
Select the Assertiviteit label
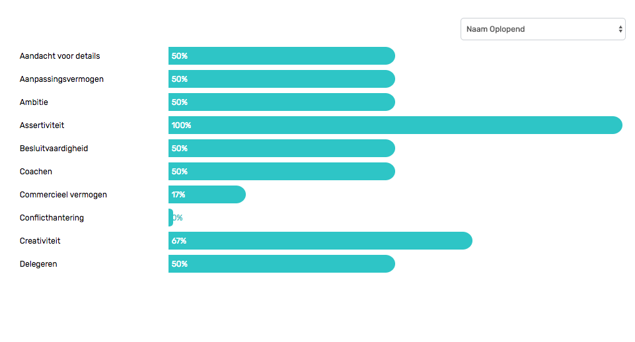click(42, 125)
